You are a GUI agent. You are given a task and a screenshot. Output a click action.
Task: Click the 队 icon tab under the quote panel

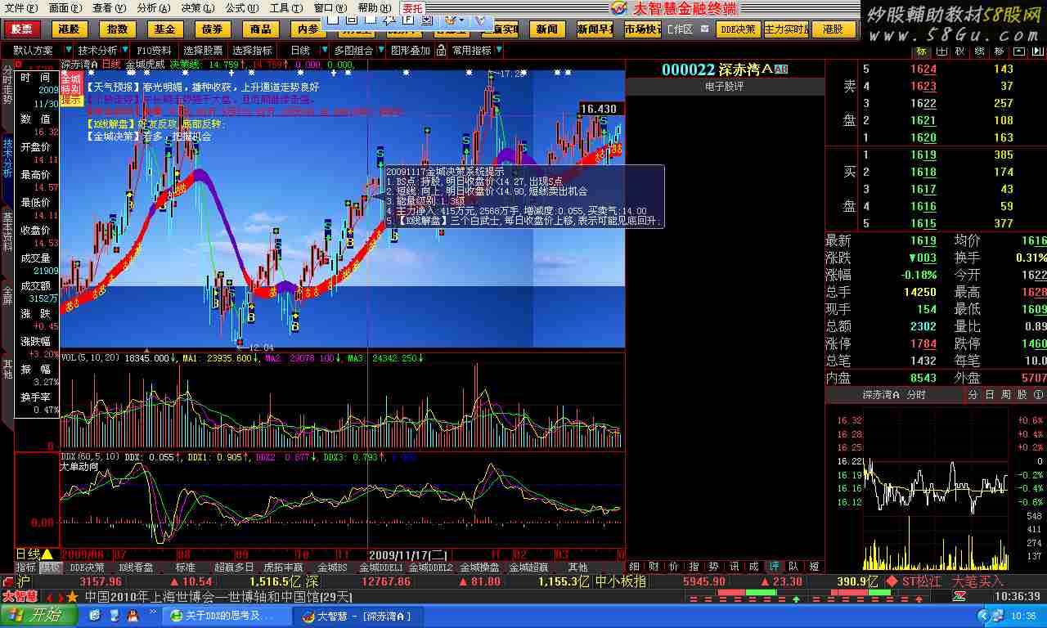pyautogui.click(x=793, y=567)
